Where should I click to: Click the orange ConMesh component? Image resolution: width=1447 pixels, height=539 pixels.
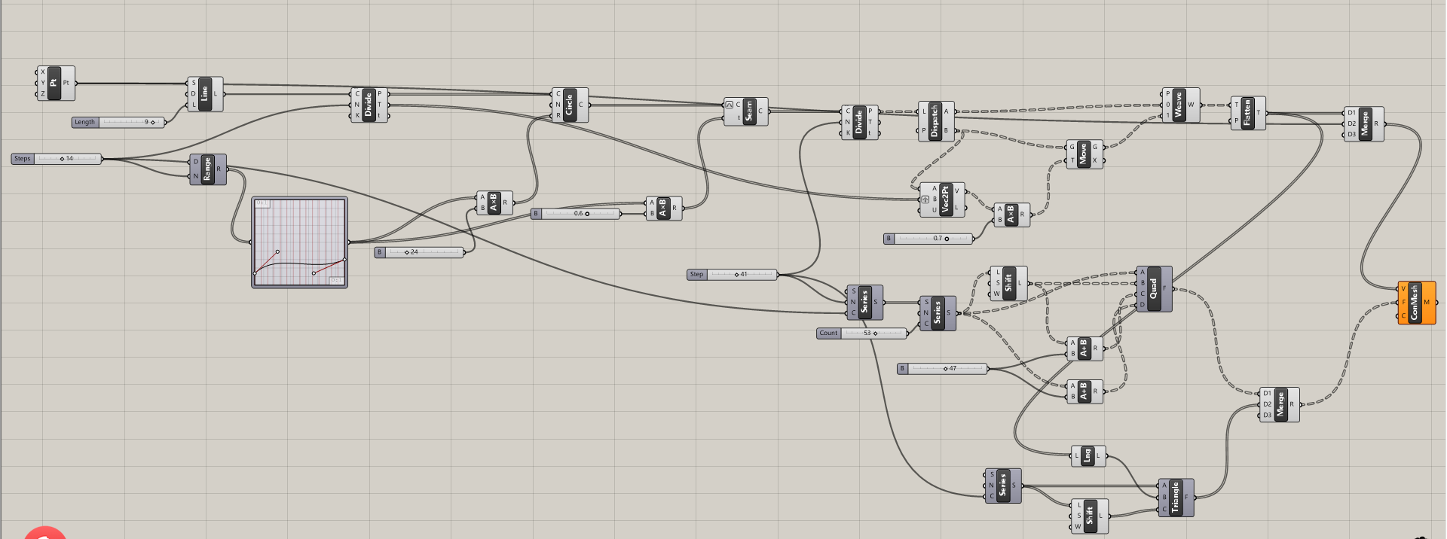[x=1415, y=303]
